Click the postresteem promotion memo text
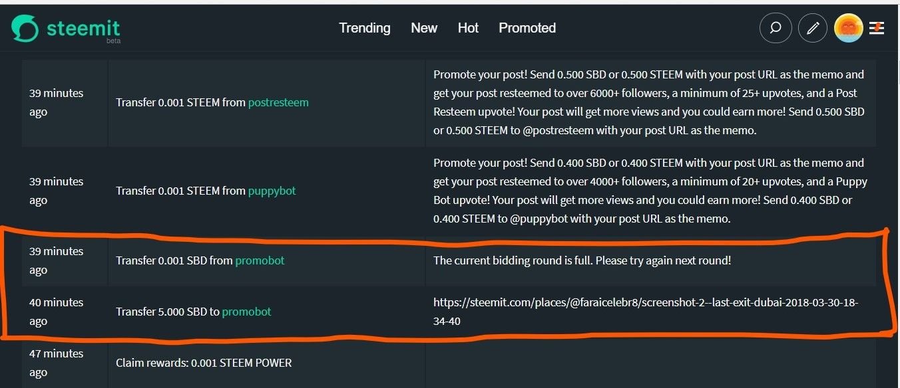 (648, 102)
